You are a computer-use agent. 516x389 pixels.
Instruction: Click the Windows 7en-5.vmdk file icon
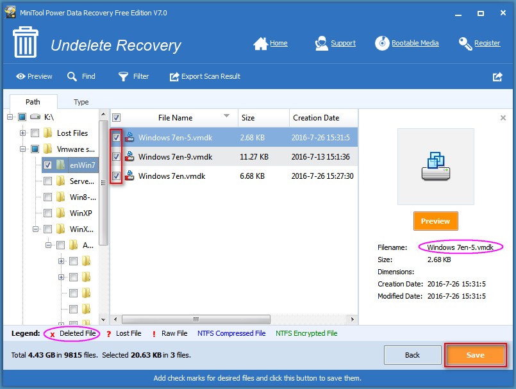(x=129, y=137)
